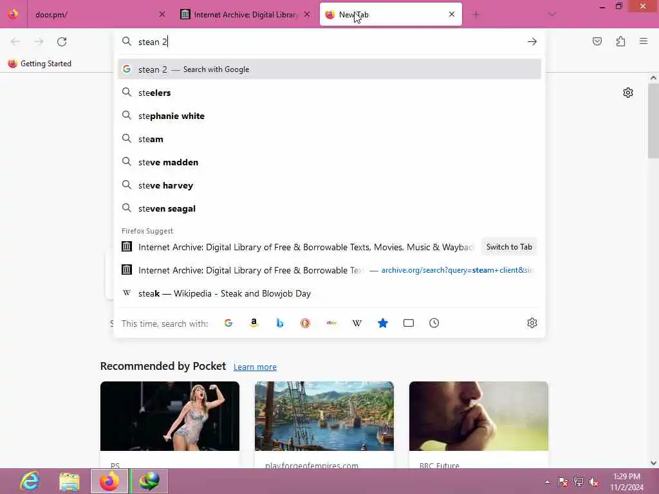Open the PS Pocket story thumbnail
659x494 pixels.
(170, 416)
